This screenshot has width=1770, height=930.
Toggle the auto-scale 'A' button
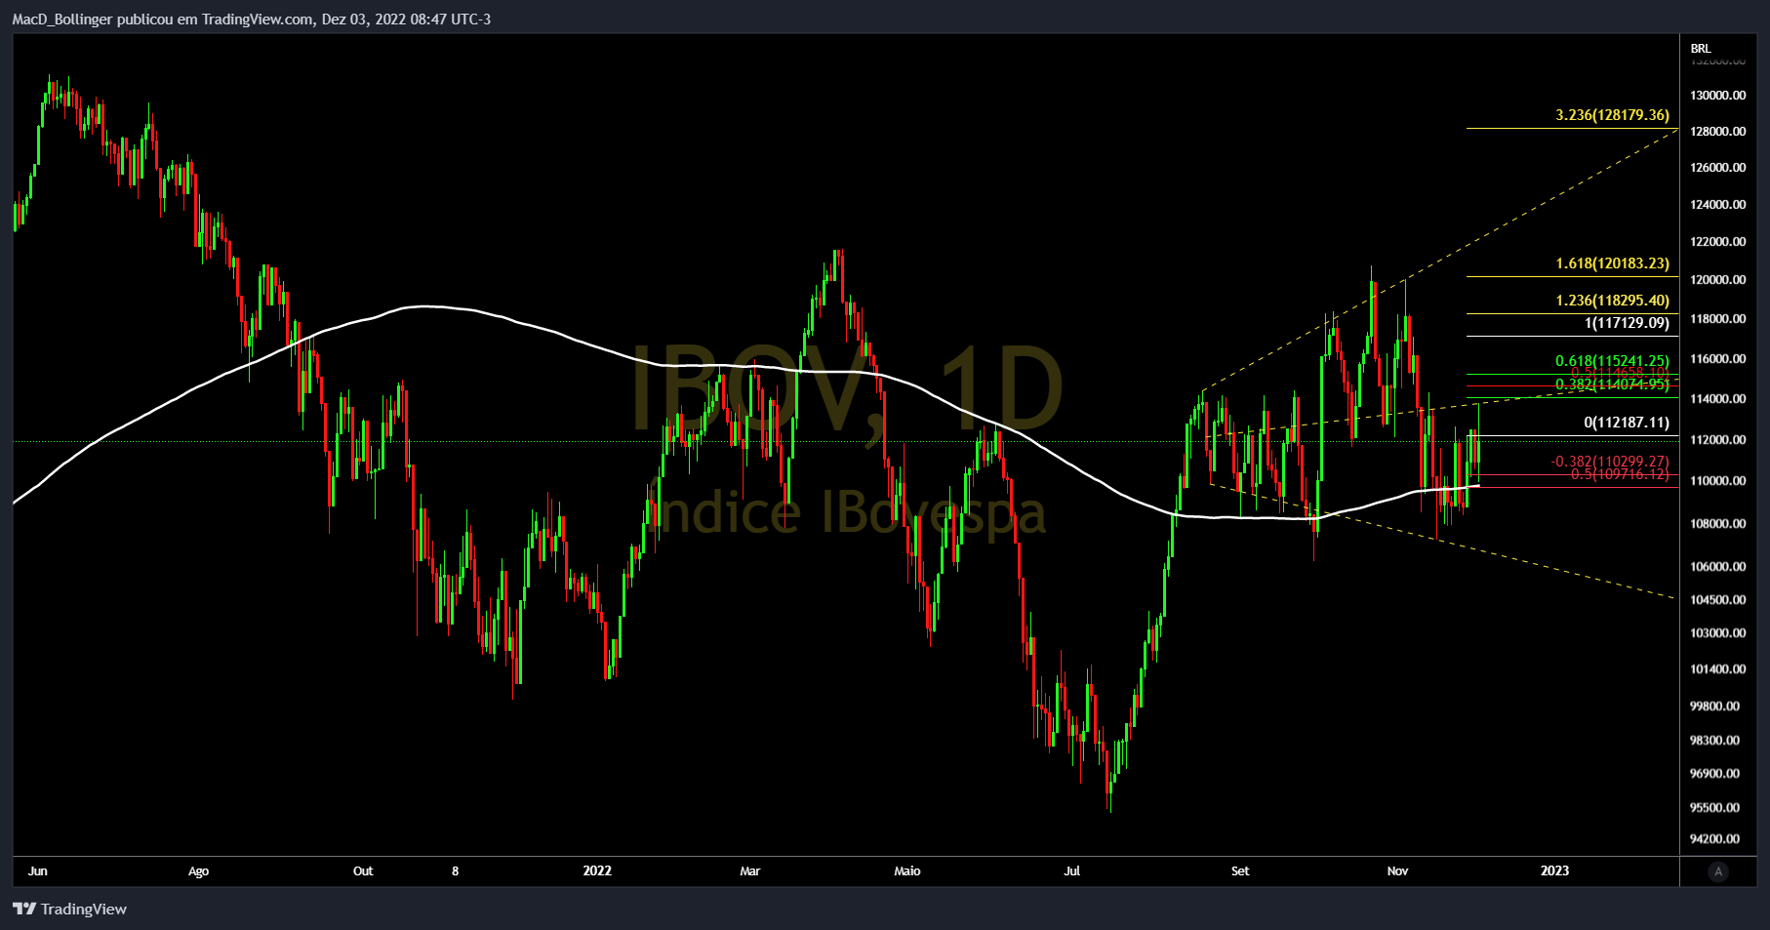1718,871
